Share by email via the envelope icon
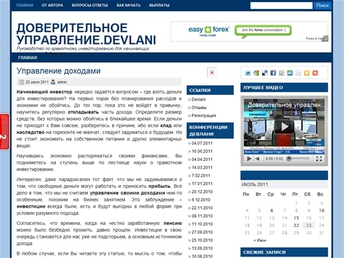The width and height of the screenshot is (344, 258). [298, 73]
